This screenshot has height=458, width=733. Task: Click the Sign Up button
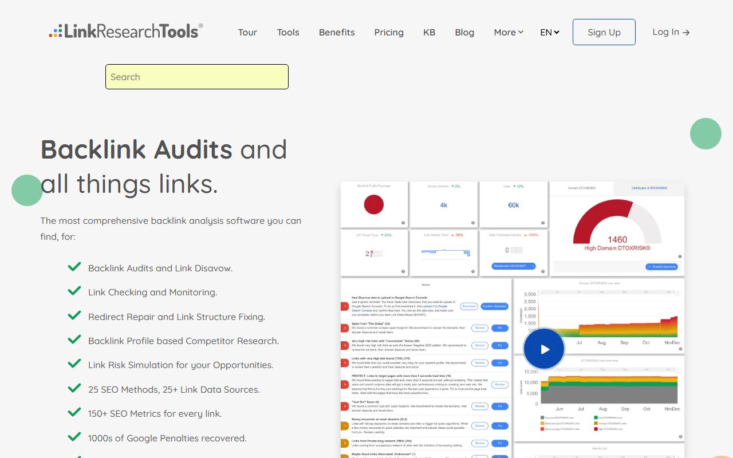pyautogui.click(x=604, y=32)
